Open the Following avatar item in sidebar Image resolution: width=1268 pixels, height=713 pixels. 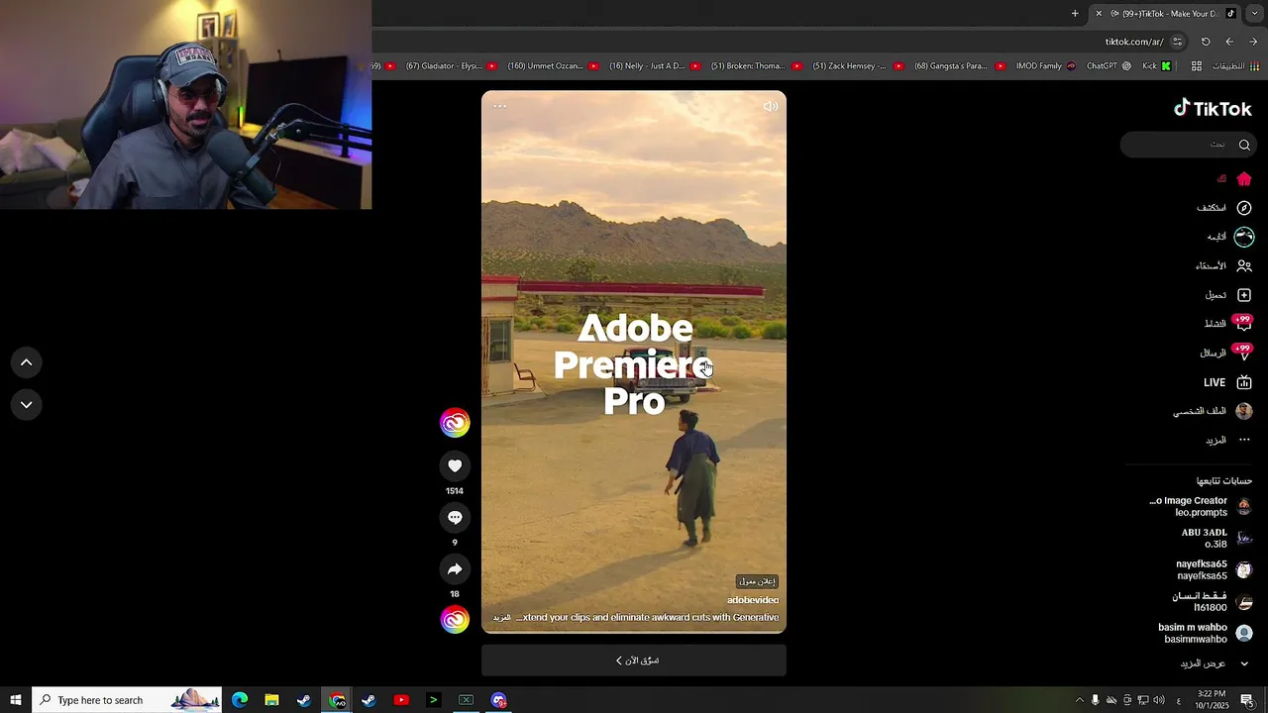[x=1244, y=237]
